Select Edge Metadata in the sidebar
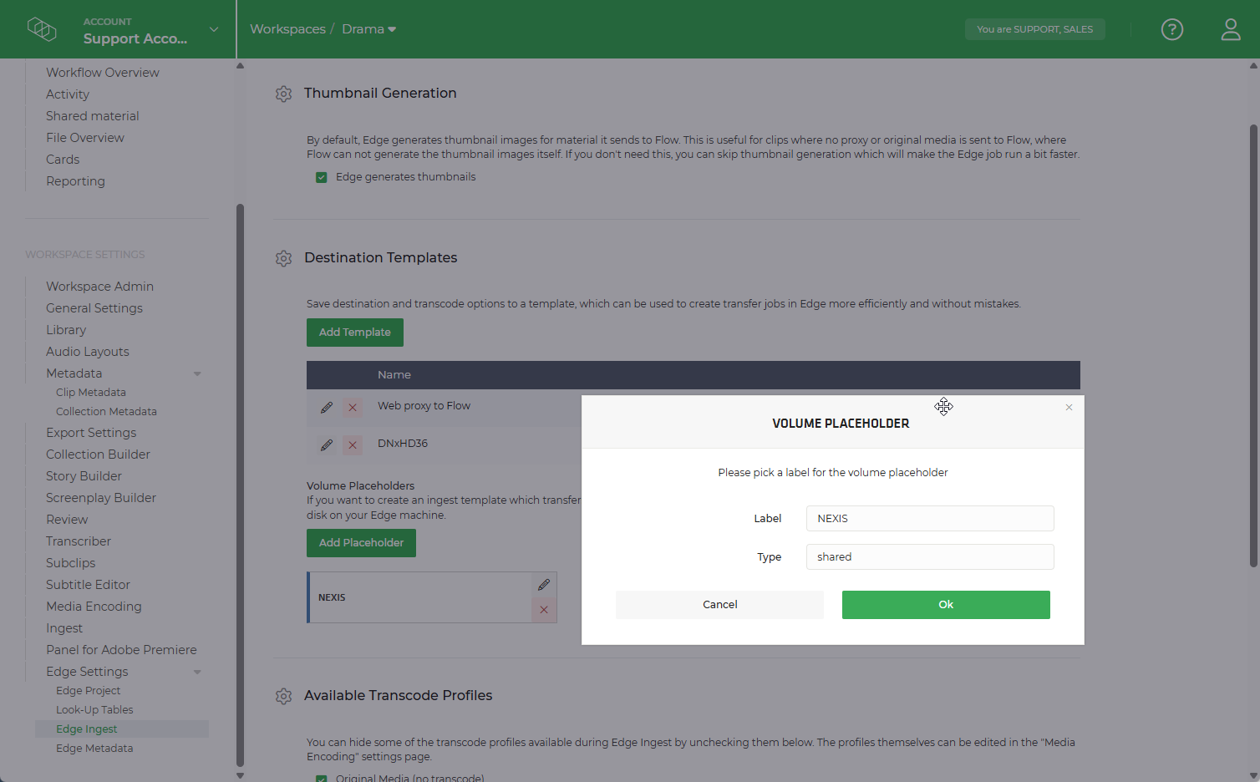 [x=94, y=748]
